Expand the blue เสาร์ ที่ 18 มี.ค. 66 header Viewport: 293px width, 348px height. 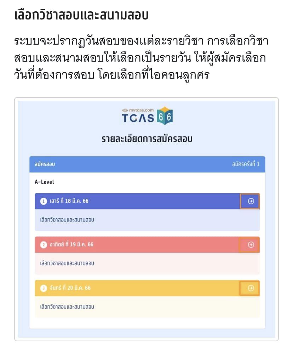[147, 201]
